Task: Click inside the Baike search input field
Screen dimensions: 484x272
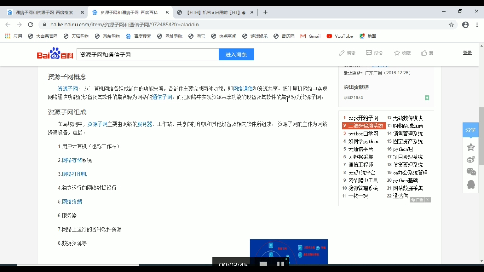Action: click(x=147, y=54)
